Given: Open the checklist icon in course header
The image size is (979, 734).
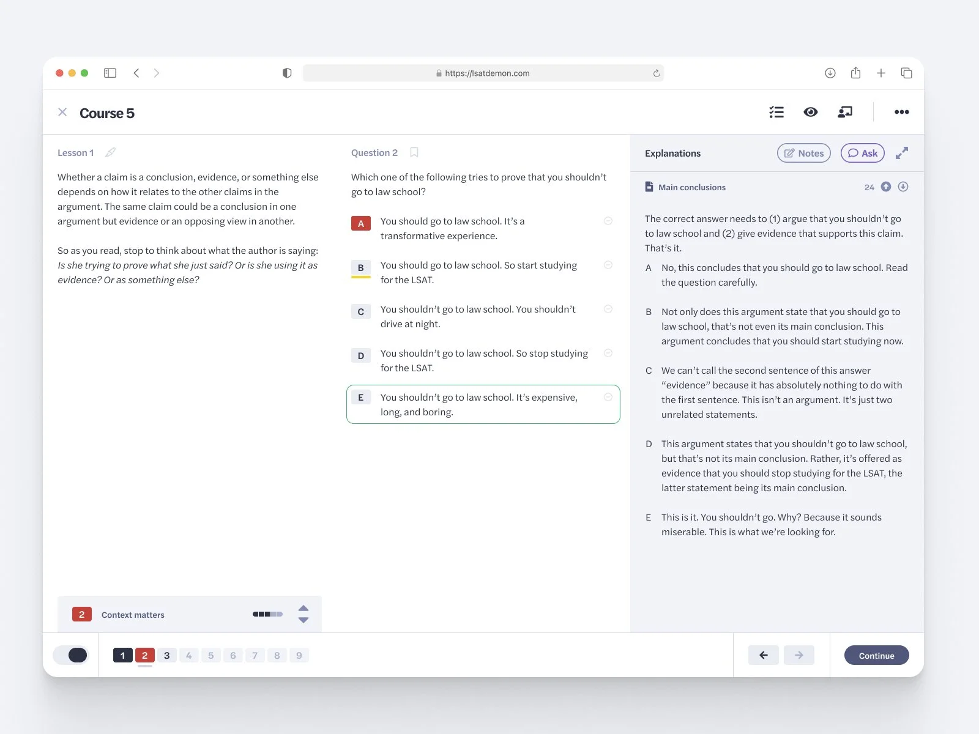Looking at the screenshot, I should [x=776, y=112].
